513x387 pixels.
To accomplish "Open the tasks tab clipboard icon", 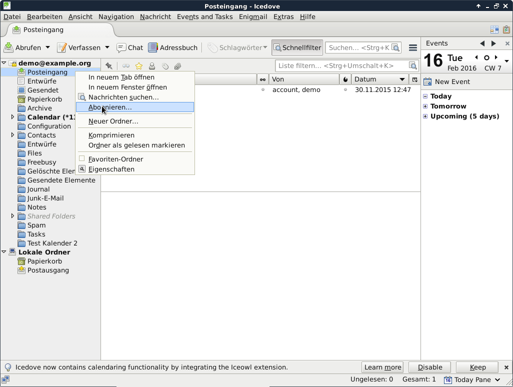I will (506, 30).
